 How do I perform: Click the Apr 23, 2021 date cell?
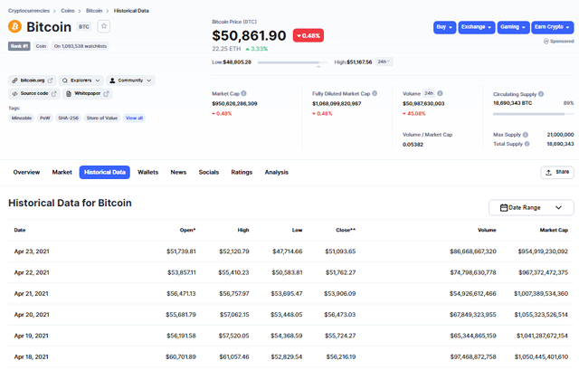pos(32,251)
